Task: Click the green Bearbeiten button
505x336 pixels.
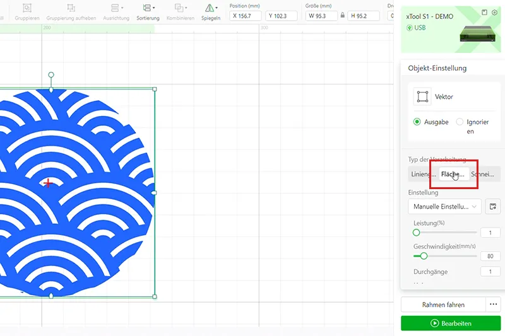Action: click(x=451, y=323)
